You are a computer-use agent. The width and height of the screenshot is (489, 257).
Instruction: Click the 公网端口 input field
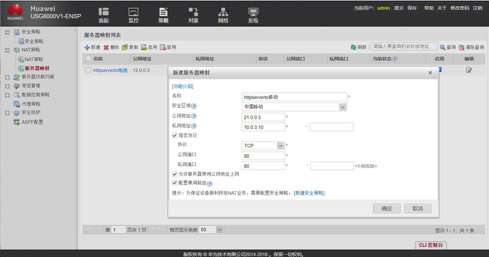pyautogui.click(x=263, y=156)
